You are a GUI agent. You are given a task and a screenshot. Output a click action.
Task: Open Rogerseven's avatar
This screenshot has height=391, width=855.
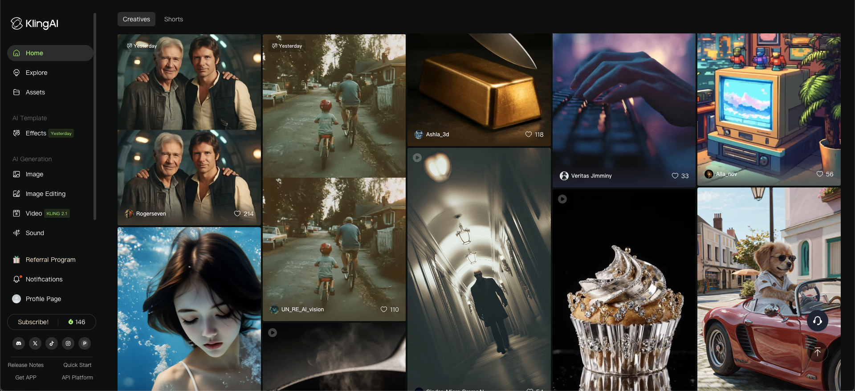129,214
